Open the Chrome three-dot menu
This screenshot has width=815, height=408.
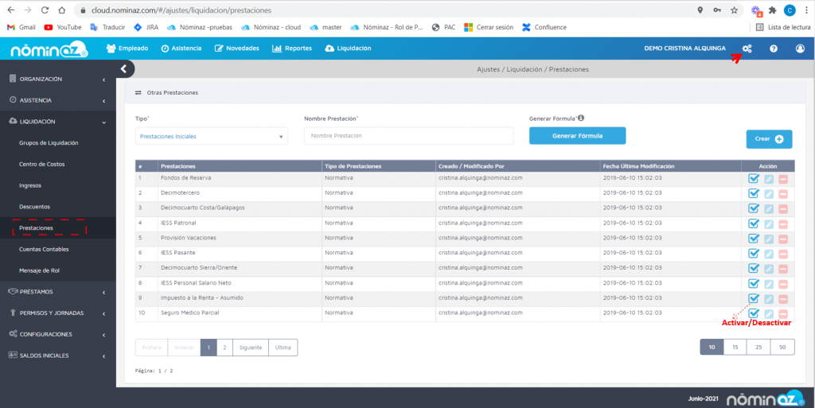click(x=806, y=10)
